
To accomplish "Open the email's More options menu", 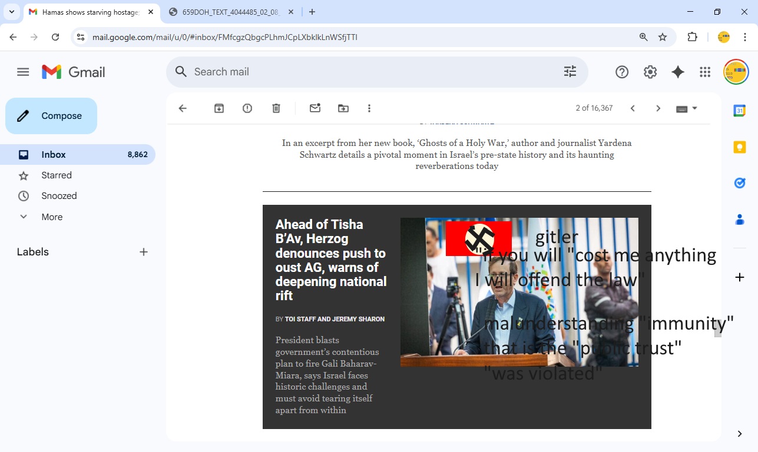I will pyautogui.click(x=369, y=108).
